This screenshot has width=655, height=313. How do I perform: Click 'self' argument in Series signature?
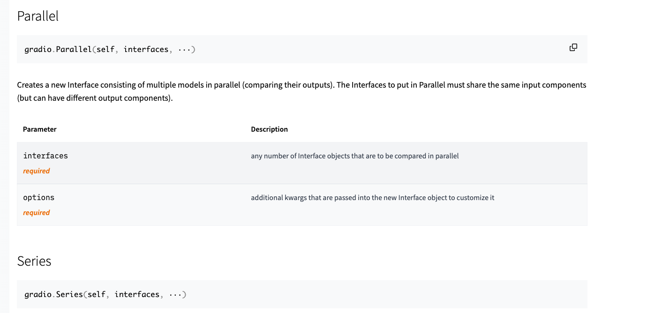(x=97, y=294)
